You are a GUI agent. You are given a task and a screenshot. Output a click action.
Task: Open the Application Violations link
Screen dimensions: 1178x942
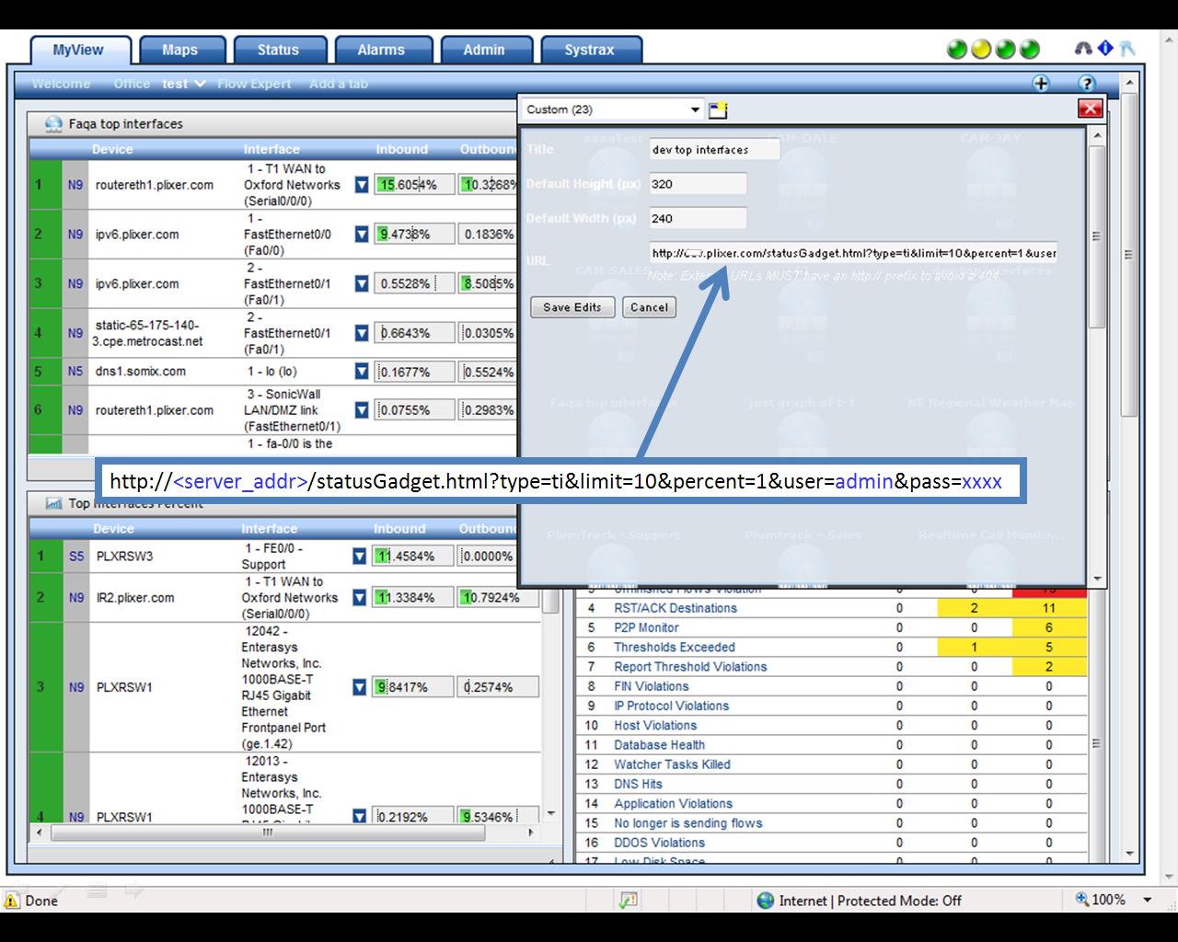(x=673, y=803)
